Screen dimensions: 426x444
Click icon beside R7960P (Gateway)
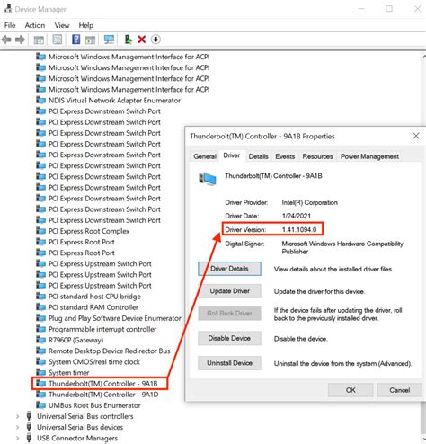click(x=40, y=340)
